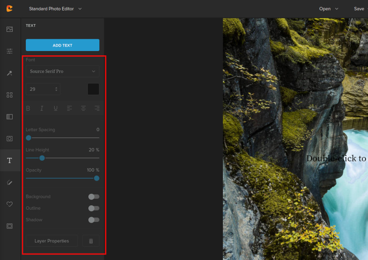The width and height of the screenshot is (368, 260).
Task: Select the Text panel T icon
Action: click(x=10, y=160)
